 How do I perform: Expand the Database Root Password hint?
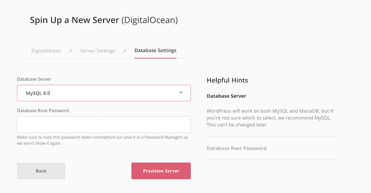pyautogui.click(x=236, y=148)
